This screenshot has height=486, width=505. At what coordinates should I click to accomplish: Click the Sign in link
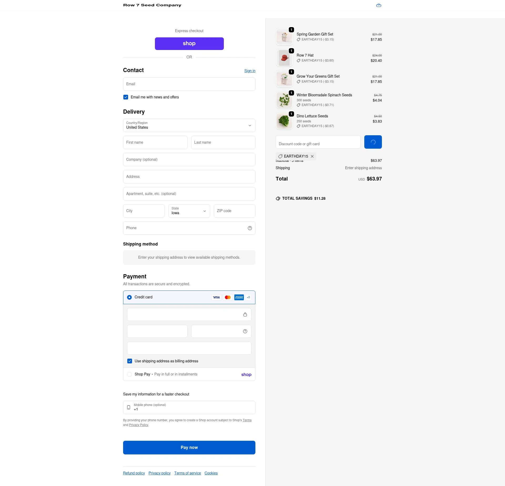(x=250, y=71)
